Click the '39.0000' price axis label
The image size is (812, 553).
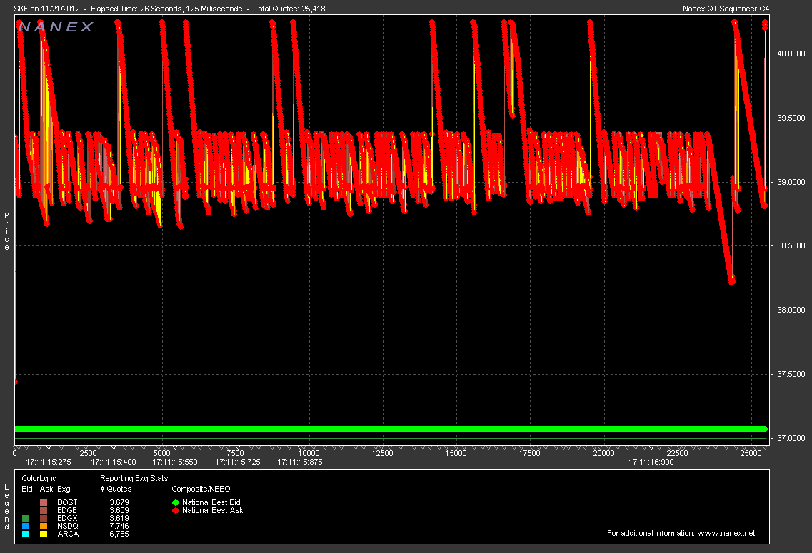click(791, 182)
